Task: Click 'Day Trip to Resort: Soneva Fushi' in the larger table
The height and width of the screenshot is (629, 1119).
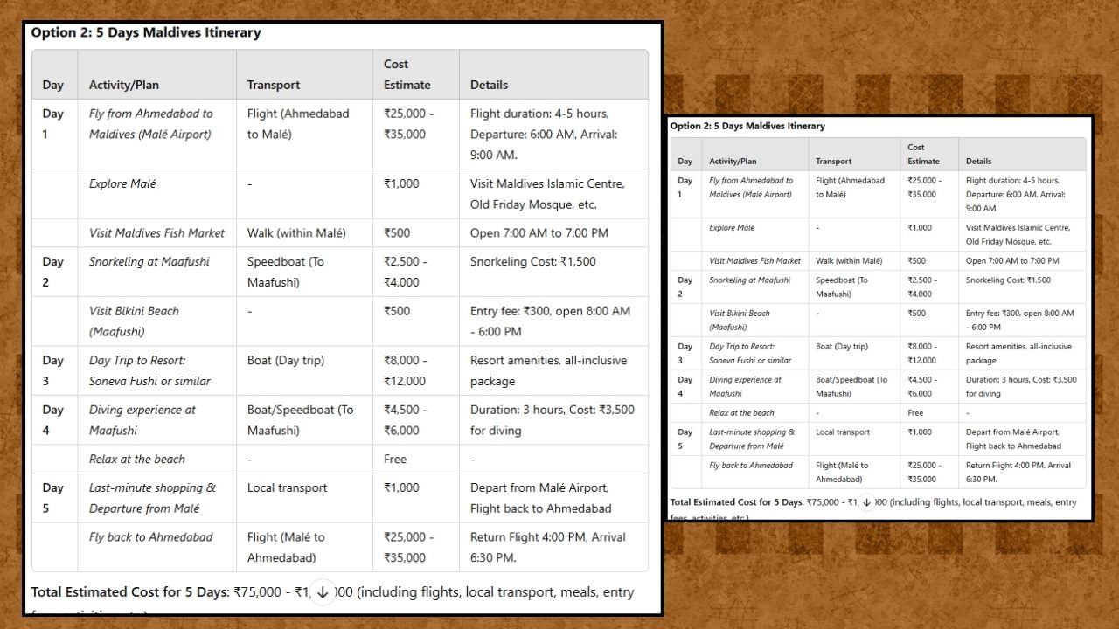Action: (149, 370)
